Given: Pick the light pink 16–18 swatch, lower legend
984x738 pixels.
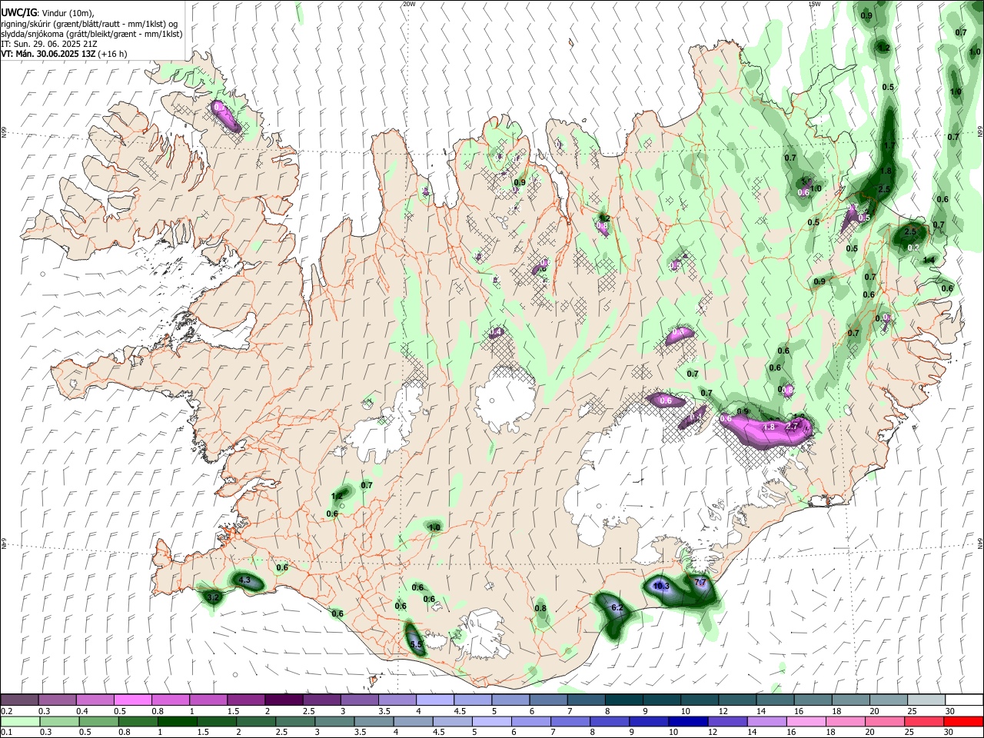Looking at the screenshot, I should click(x=806, y=721).
